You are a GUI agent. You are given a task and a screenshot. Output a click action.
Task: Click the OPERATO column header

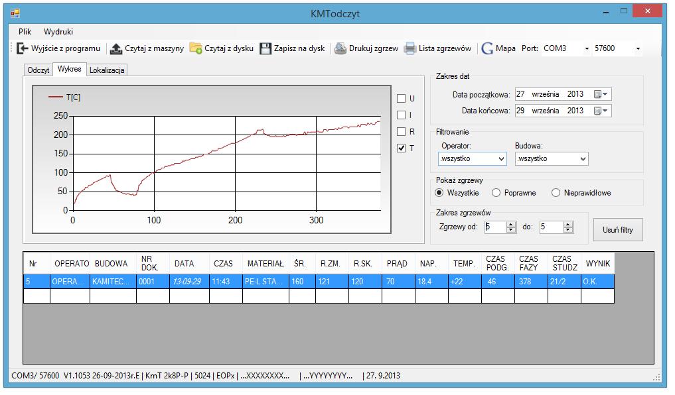(70, 264)
